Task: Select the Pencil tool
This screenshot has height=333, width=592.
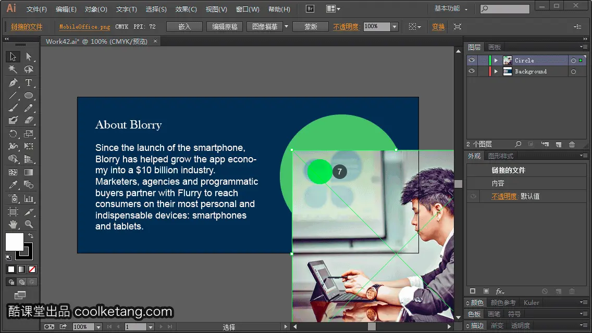Action: pos(29,108)
